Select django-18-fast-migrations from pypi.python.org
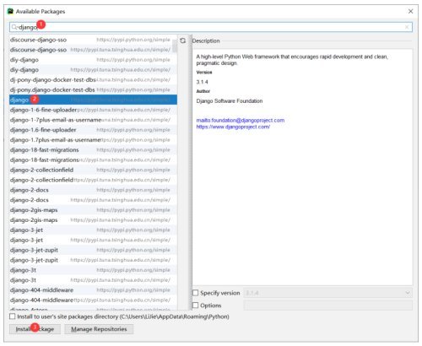The height and width of the screenshot is (346, 422). pos(93,150)
